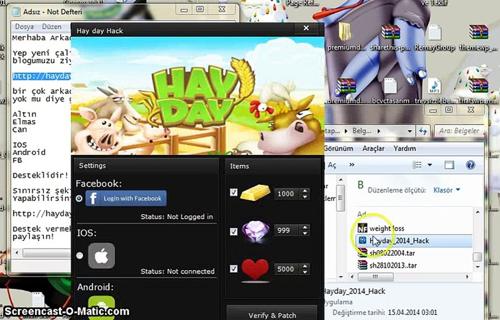This screenshot has width=500, height=320.
Task: Select the IOS radio button
Action: tap(80, 256)
